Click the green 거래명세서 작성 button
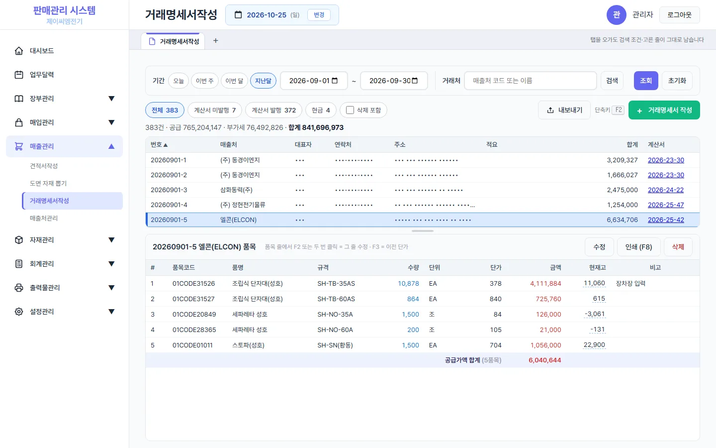Screen dimensions: 716x448 664,110
